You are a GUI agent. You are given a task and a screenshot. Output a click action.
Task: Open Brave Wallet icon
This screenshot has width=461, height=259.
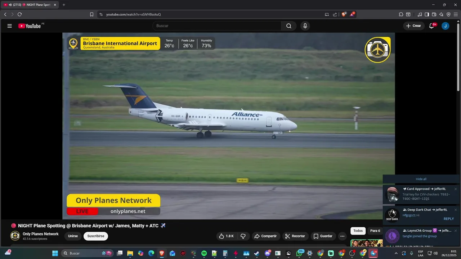click(x=434, y=14)
